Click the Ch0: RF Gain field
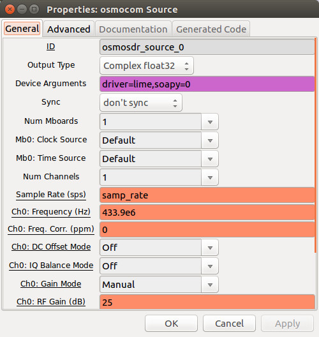Screen dimensions: 319x337 point(207,302)
